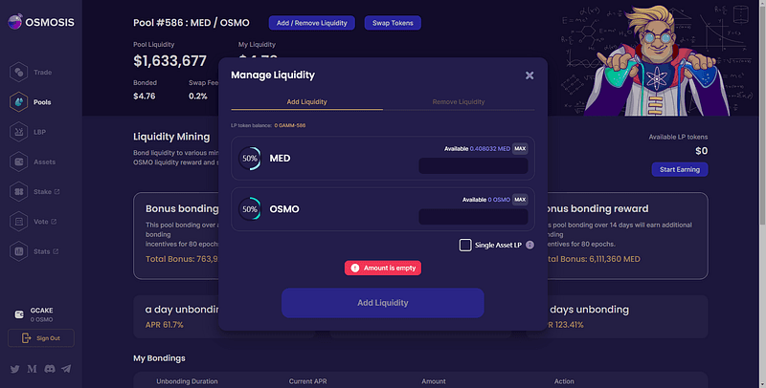
Task: Click the GCAKE wallet icon
Action: click(x=19, y=314)
